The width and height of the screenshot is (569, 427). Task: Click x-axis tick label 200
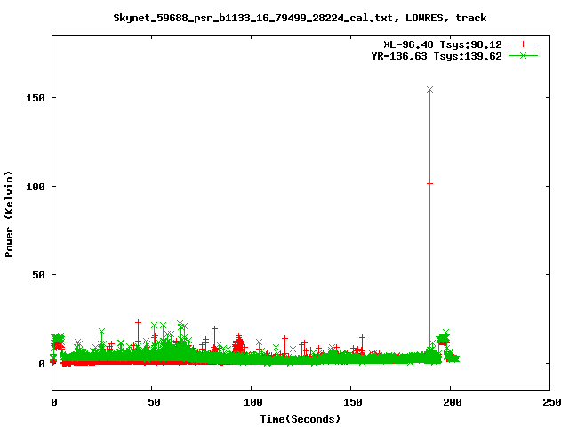[x=453, y=402]
